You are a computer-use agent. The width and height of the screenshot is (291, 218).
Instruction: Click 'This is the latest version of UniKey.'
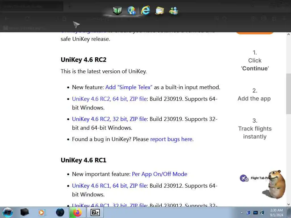(103, 71)
